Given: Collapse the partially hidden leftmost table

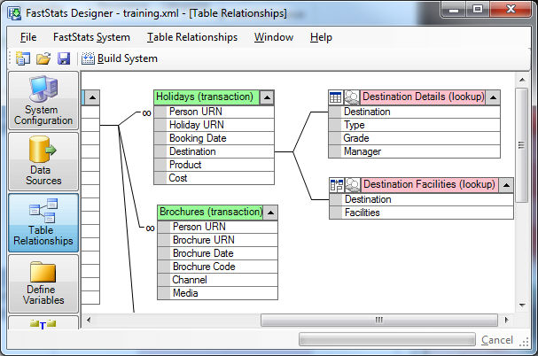Looking at the screenshot, I should click(x=92, y=97).
